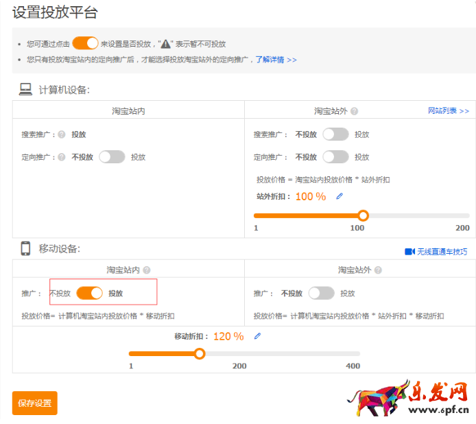The image size is (476, 424).
Task: Click 保存设置 button
Action: click(34, 403)
